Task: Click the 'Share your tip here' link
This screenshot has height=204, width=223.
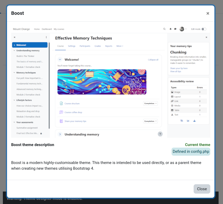Action: (179, 68)
